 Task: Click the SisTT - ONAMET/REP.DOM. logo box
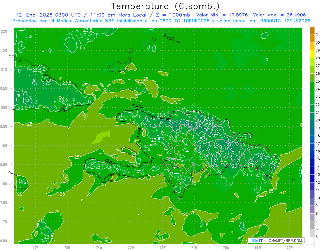coord(276,240)
